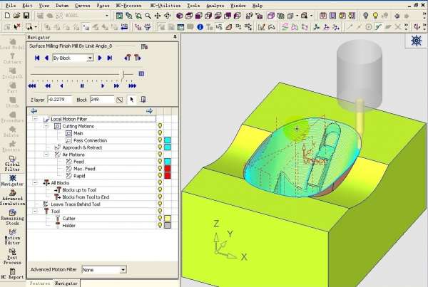The width and height of the screenshot is (428, 287).
Task: Click the ship wheel navigator icon in viewport
Action: click(417, 41)
